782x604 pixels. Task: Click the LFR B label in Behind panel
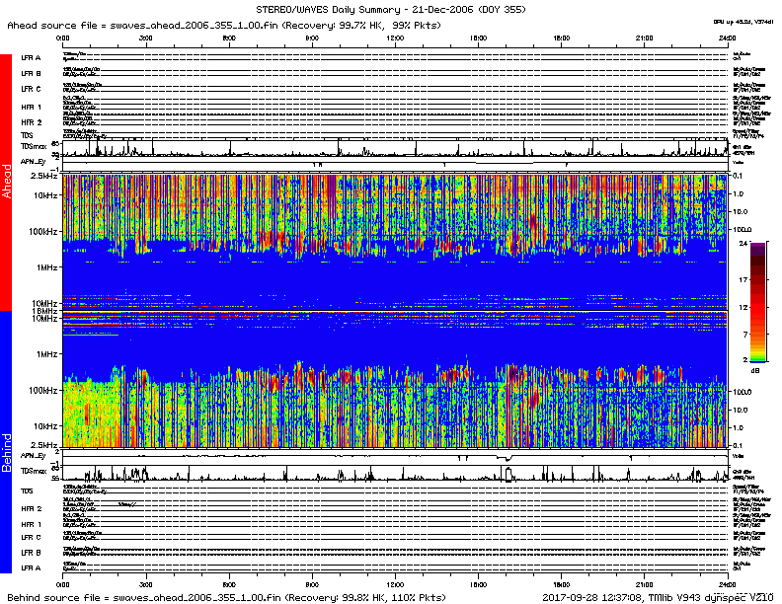(x=31, y=553)
